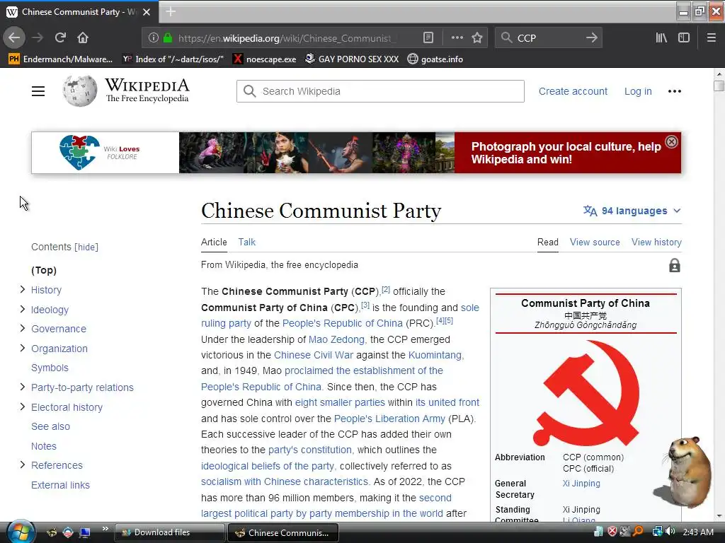The width and height of the screenshot is (725, 543).
Task: Expand Party-to-party relations contents section
Action: click(22, 387)
